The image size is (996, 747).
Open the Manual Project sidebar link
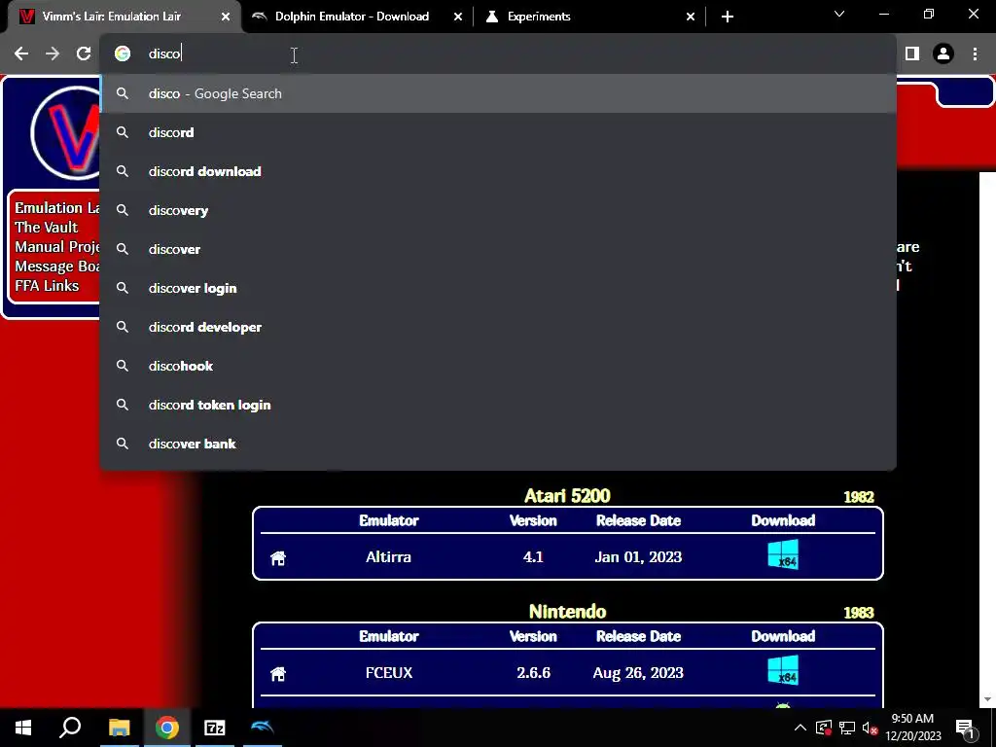pos(57,247)
